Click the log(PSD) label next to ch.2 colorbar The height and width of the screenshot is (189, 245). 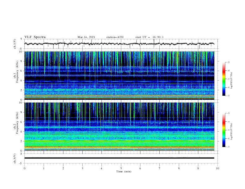coord(231,132)
